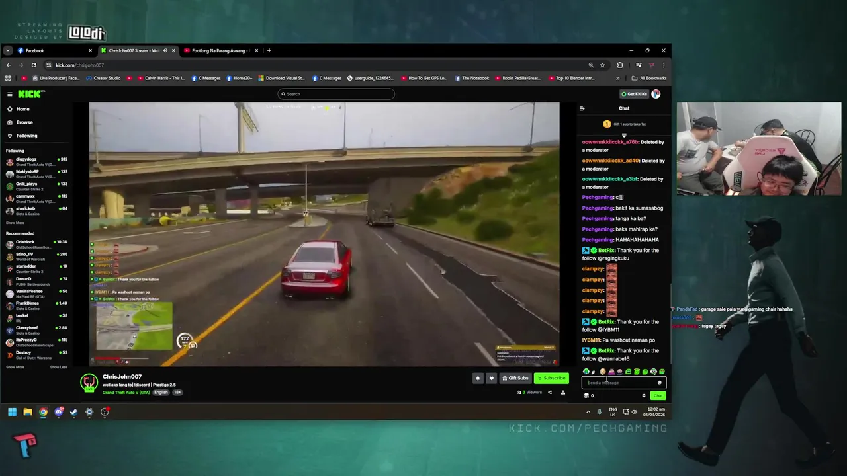Image resolution: width=847 pixels, height=476 pixels.
Task: Open the browser apps grid icon
Action: 8,78
